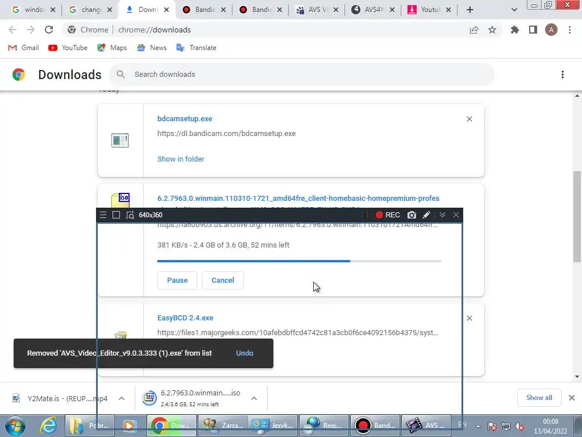
Task: Click Undo in the removed notification
Action: pos(244,353)
